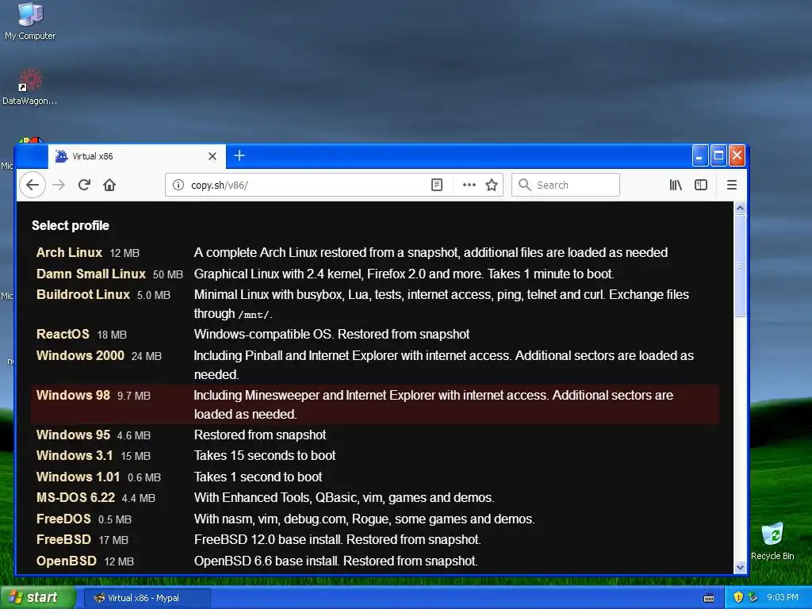The height and width of the screenshot is (609, 812).
Task: Click 'Takes 15 seconds to boot' text
Action: point(265,456)
